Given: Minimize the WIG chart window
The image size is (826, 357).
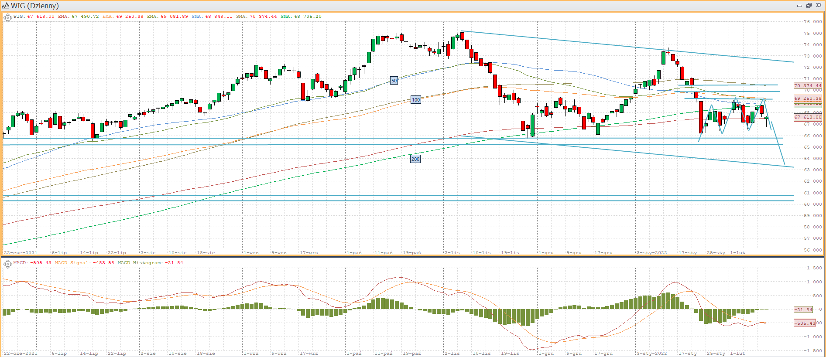Looking at the screenshot, I should pyautogui.click(x=799, y=6).
